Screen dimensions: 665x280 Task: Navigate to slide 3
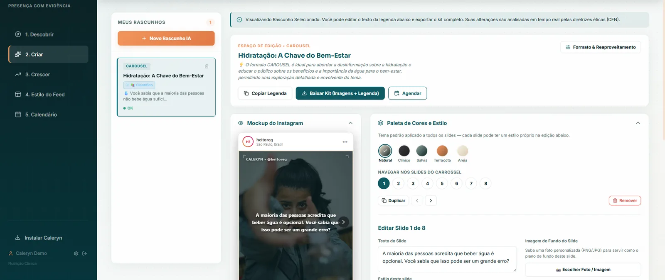tap(413, 183)
